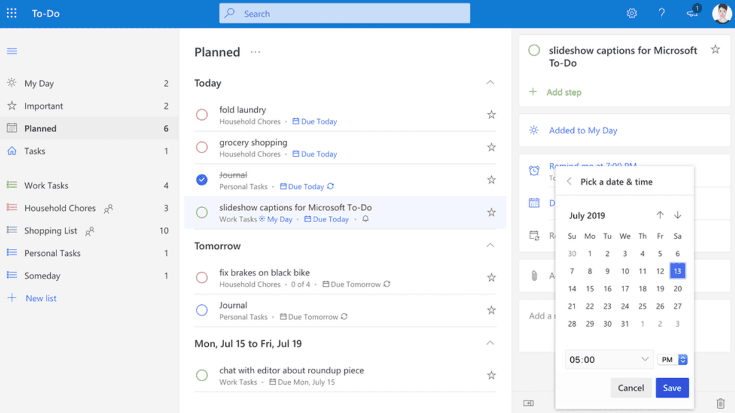Open the app launcher waffle icon
This screenshot has height=413, width=735.
click(11, 13)
